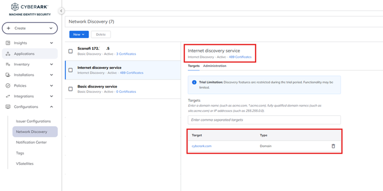The image size is (383, 191).
Task: Click the Target column header
Action: pyautogui.click(x=197, y=135)
